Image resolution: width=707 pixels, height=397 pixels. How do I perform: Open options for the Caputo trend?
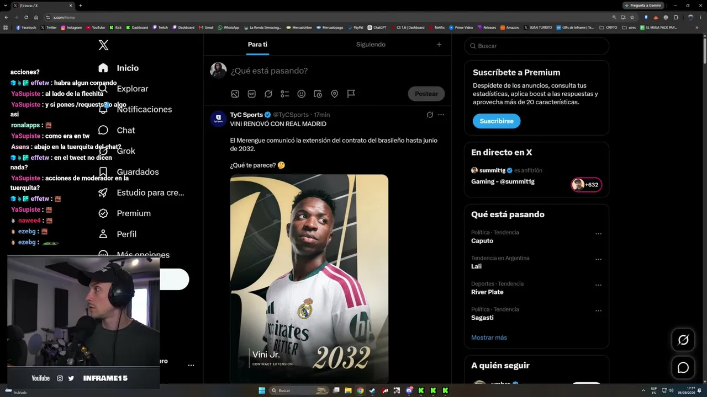click(x=598, y=234)
